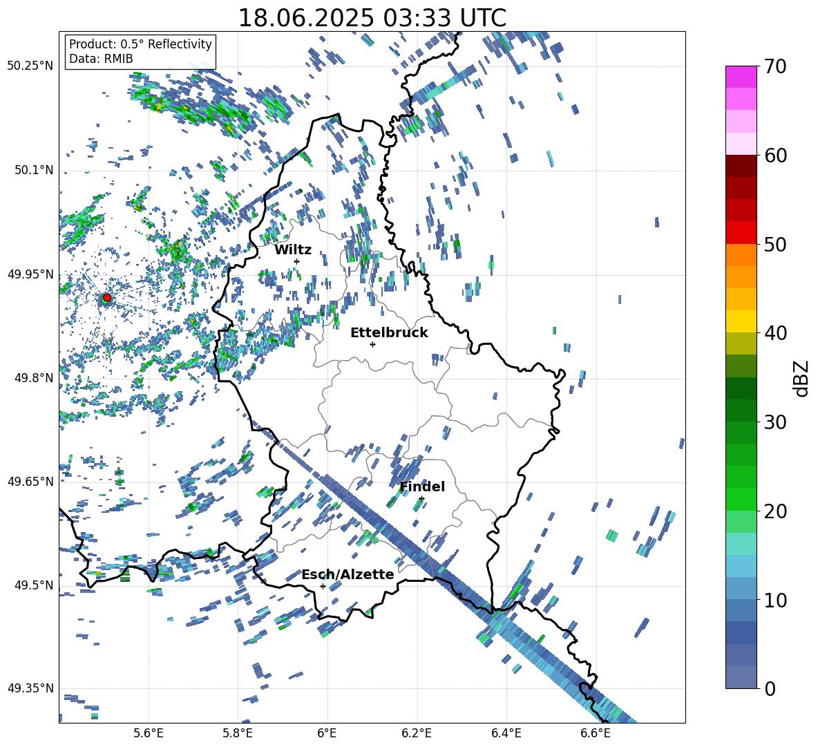Click the 49.5°N latitude label

tap(33, 585)
